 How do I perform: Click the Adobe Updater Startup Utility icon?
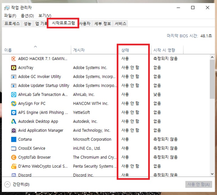[13, 86]
